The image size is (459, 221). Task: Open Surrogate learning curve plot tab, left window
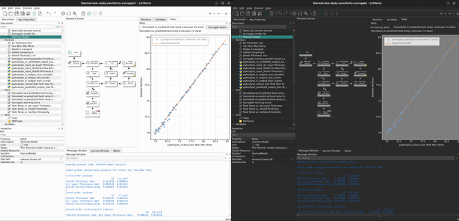217,27
